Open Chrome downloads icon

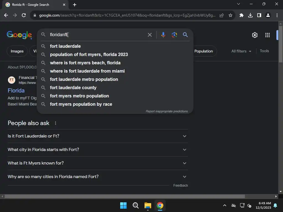click(250, 15)
